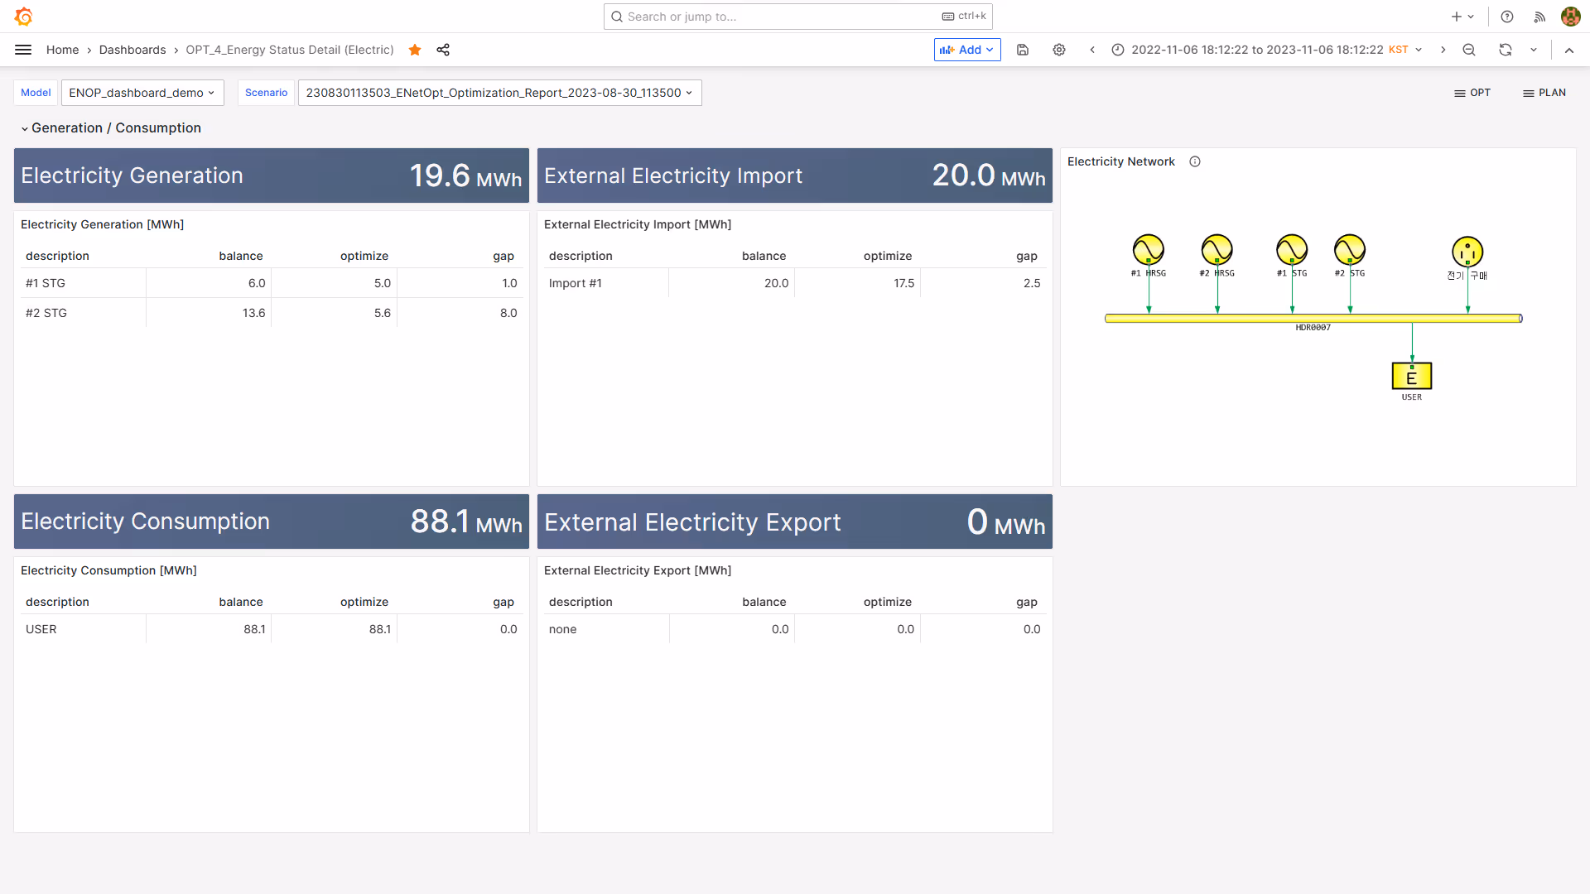The image size is (1590, 894).
Task: Click External Electricity Export stat panel
Action: tap(795, 521)
